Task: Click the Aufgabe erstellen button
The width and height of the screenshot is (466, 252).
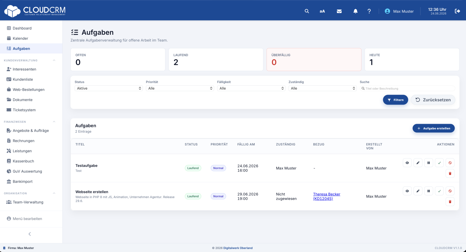Action: [434, 128]
